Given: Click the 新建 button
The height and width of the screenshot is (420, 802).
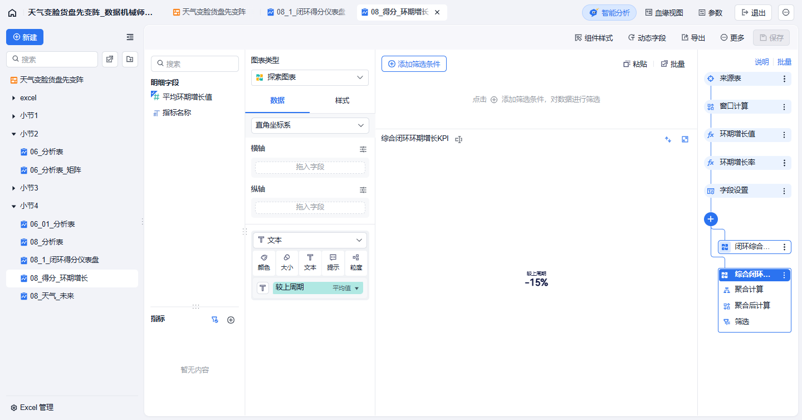Looking at the screenshot, I should [25, 37].
